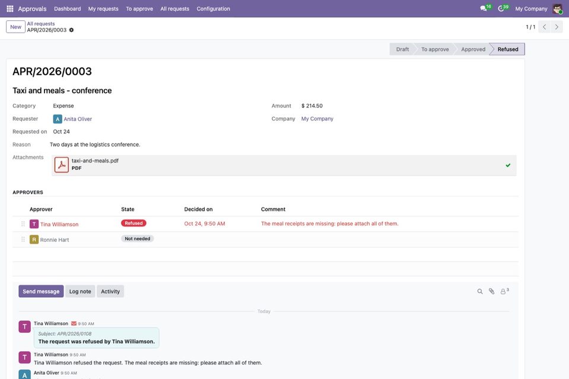Open activities clock icon with badge 39
569x379 pixels.
pyautogui.click(x=503, y=8)
